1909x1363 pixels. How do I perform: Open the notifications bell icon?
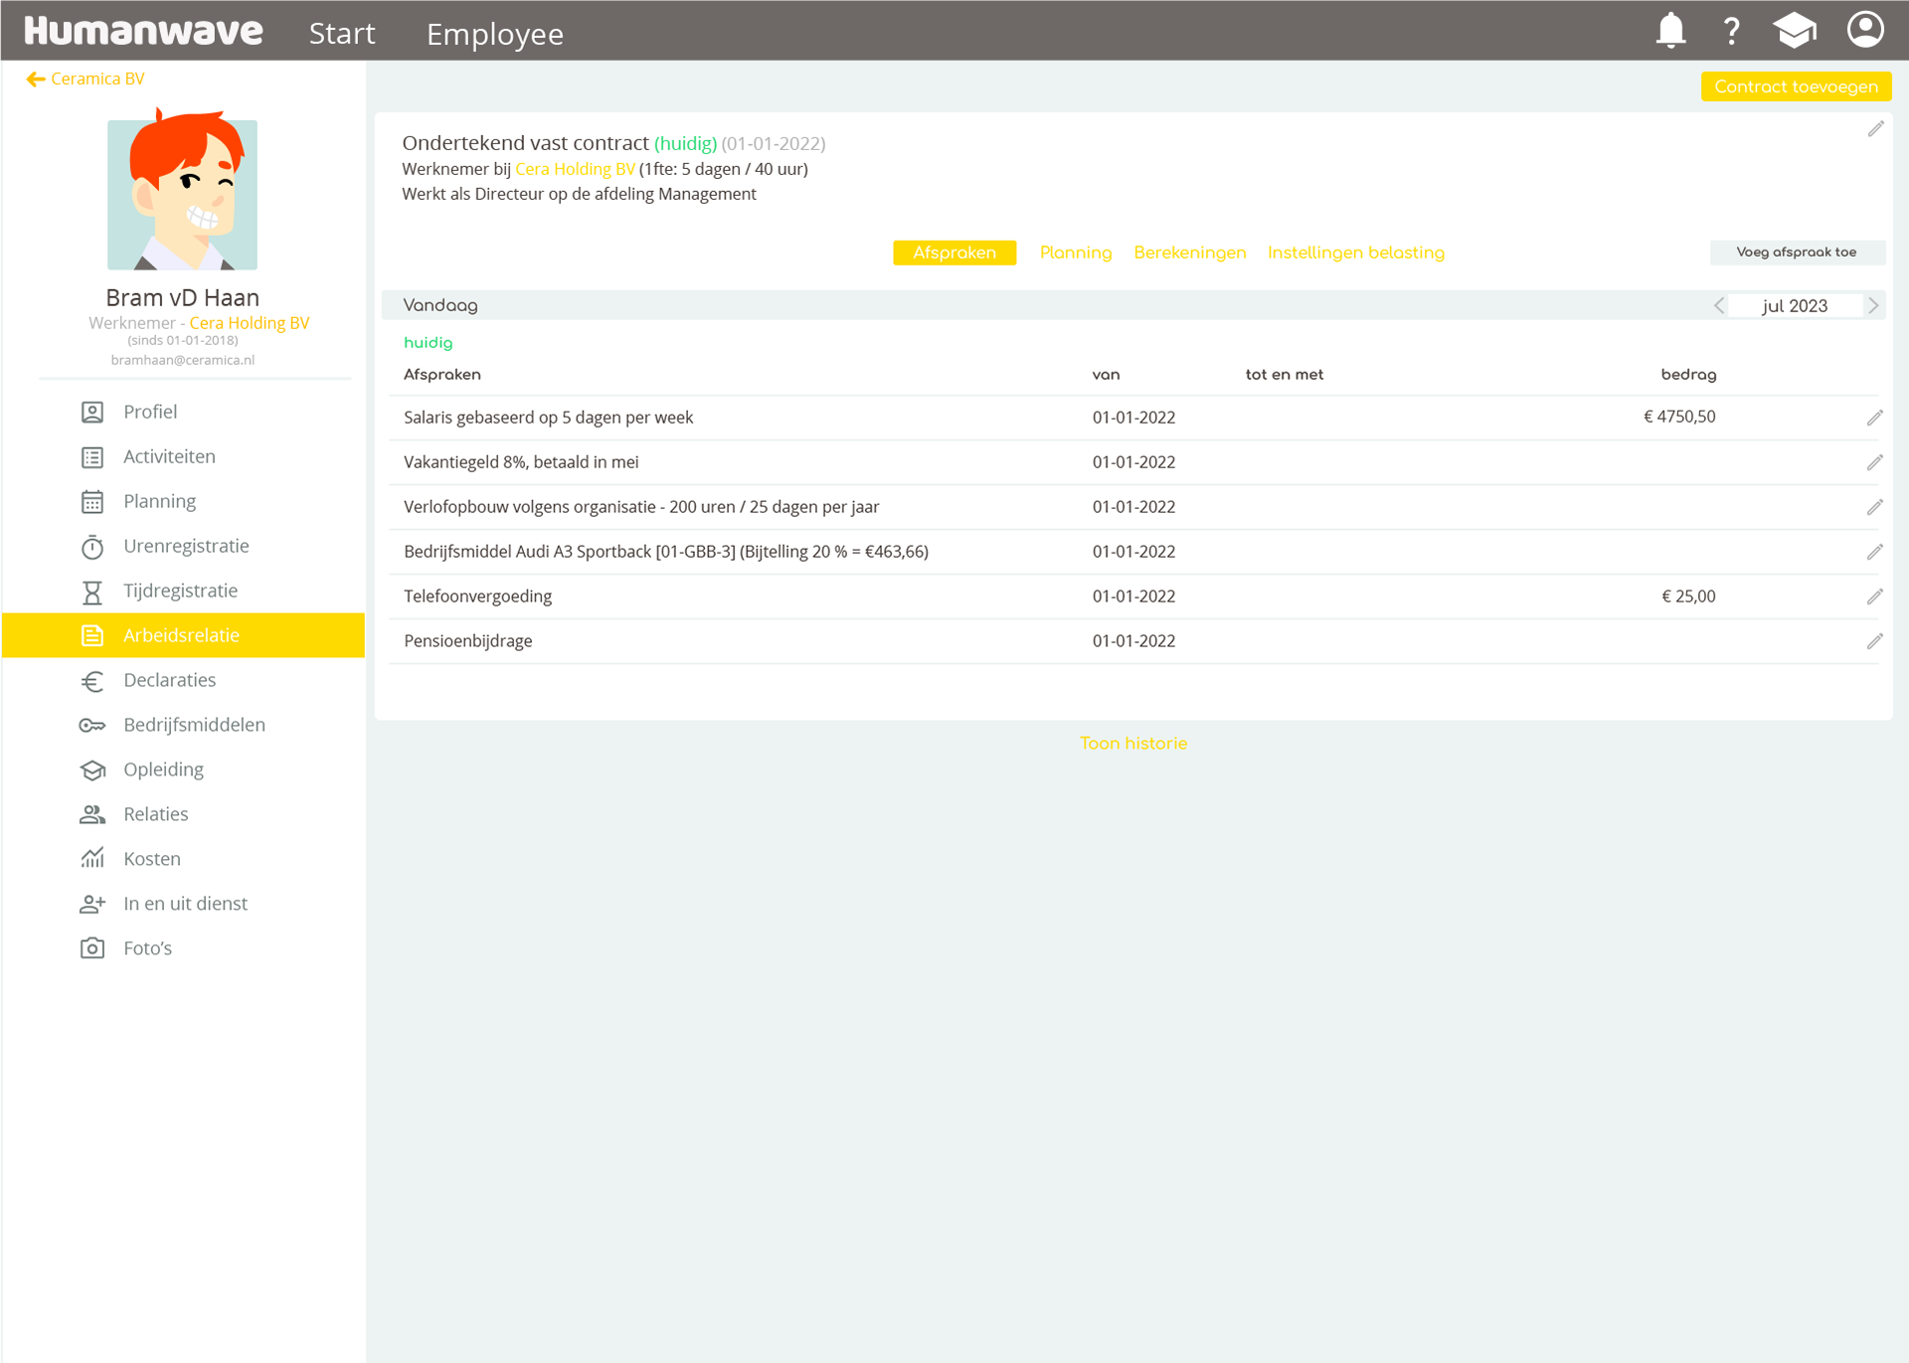pyautogui.click(x=1670, y=31)
